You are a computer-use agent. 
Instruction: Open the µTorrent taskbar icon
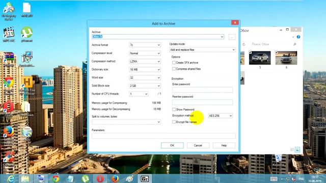coord(85,178)
